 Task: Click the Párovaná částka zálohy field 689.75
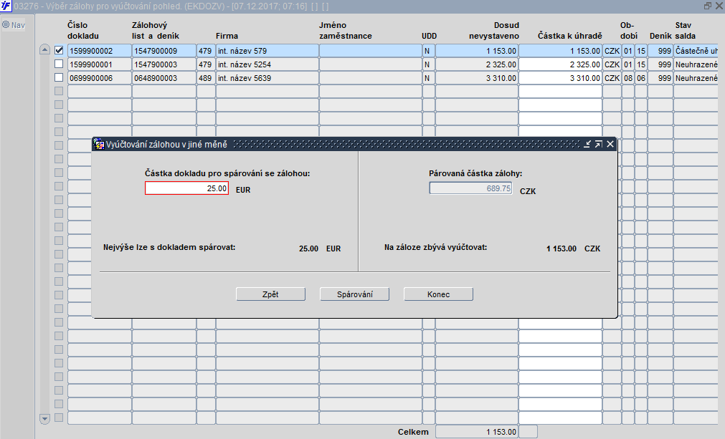tap(470, 188)
